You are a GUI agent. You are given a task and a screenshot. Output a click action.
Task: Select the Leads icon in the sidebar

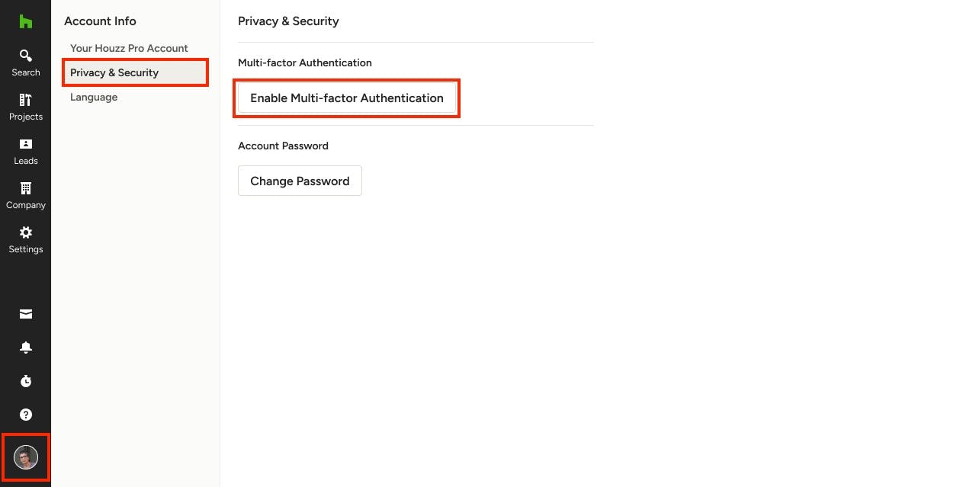pyautogui.click(x=25, y=144)
